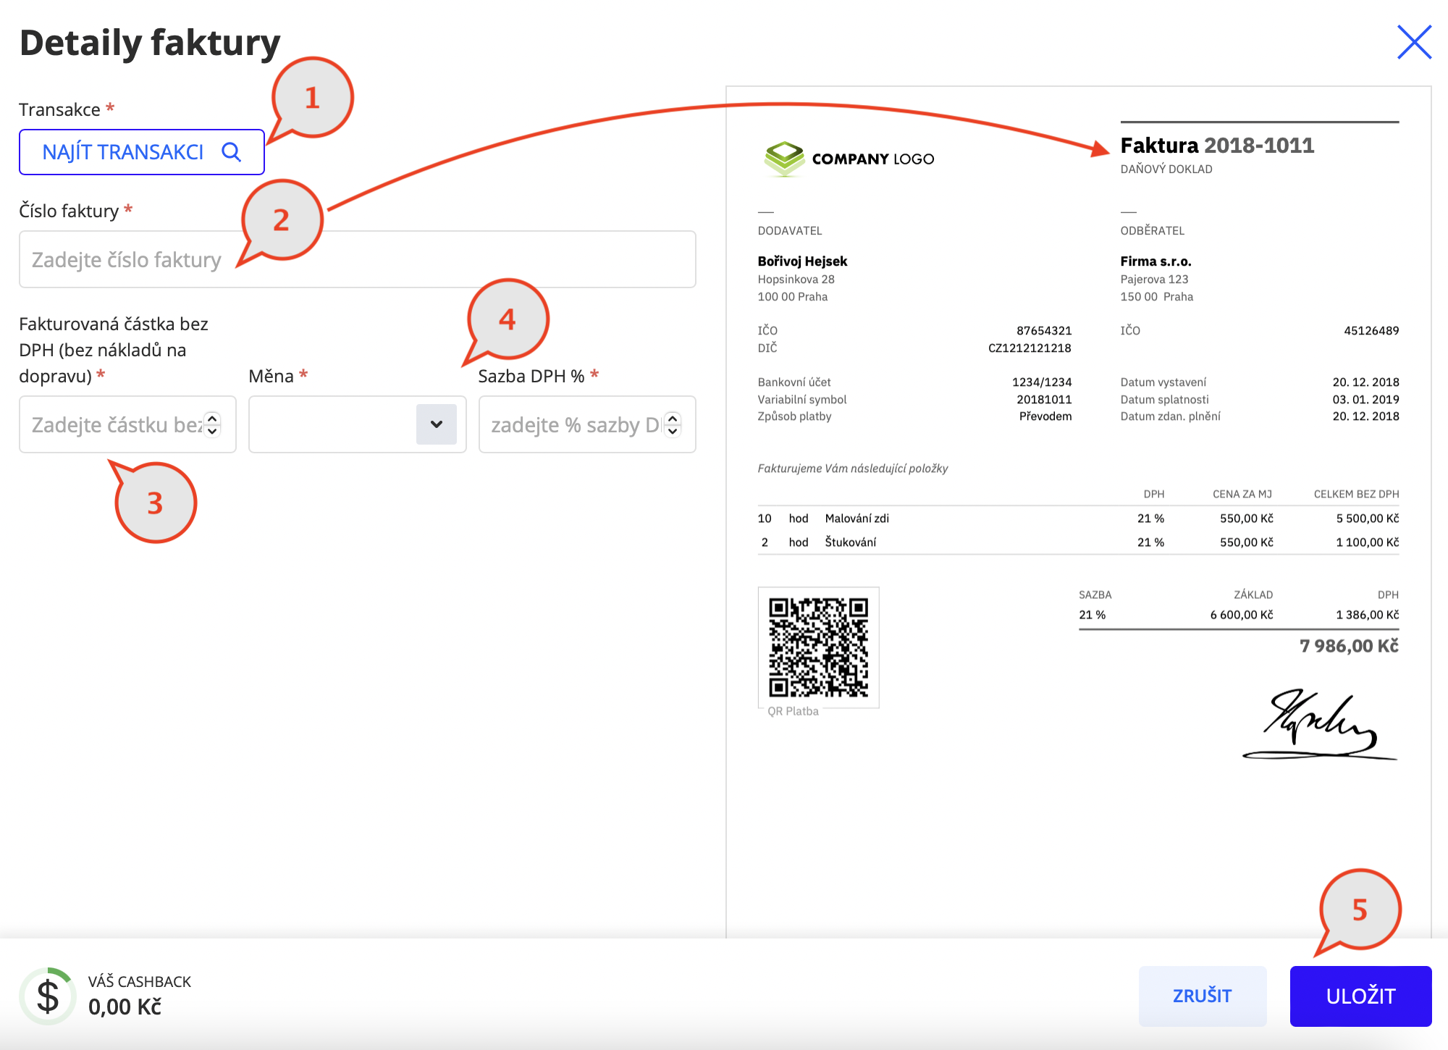Click the Faktura 2018-1011 heading in preview

(1217, 146)
